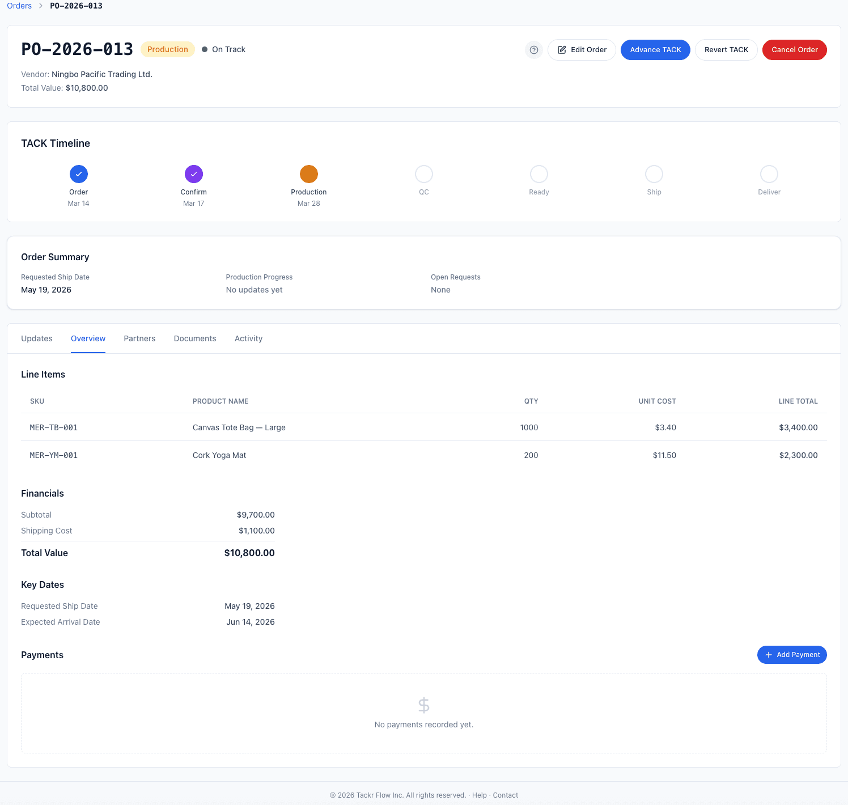Click the dollar sign icon in Payments

coord(423,705)
